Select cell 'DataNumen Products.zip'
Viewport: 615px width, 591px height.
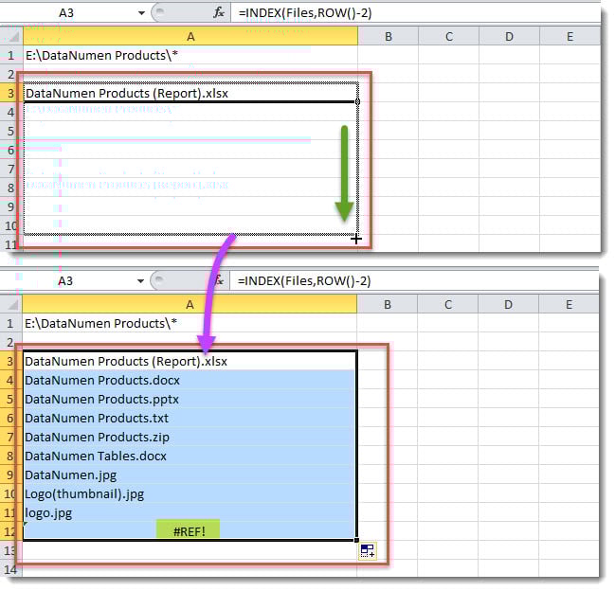(x=190, y=437)
